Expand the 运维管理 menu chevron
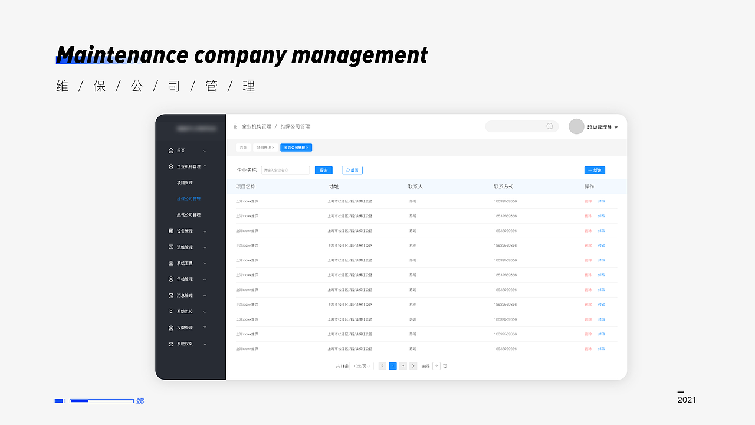755x425 pixels. (x=205, y=247)
